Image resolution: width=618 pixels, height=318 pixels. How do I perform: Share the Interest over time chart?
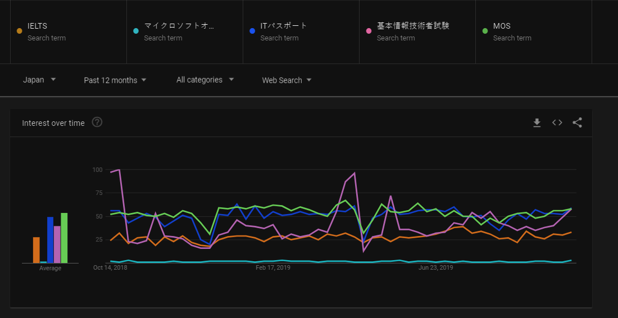click(577, 123)
